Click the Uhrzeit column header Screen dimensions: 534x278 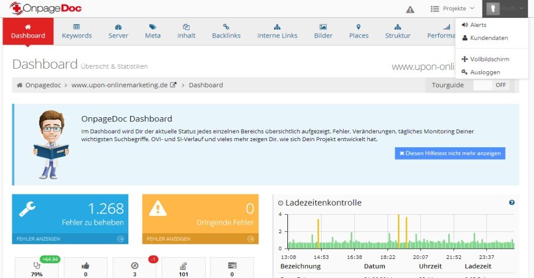pyautogui.click(x=430, y=266)
